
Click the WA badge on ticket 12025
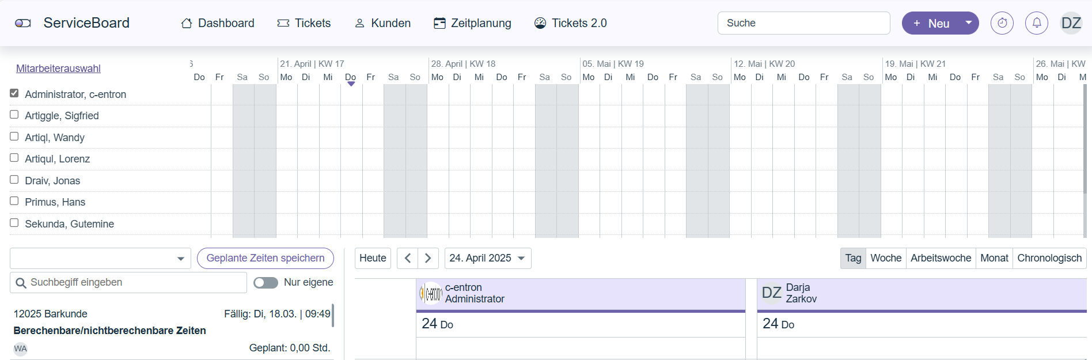tap(20, 348)
